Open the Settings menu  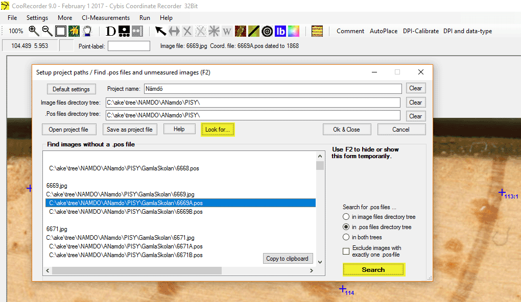click(37, 18)
